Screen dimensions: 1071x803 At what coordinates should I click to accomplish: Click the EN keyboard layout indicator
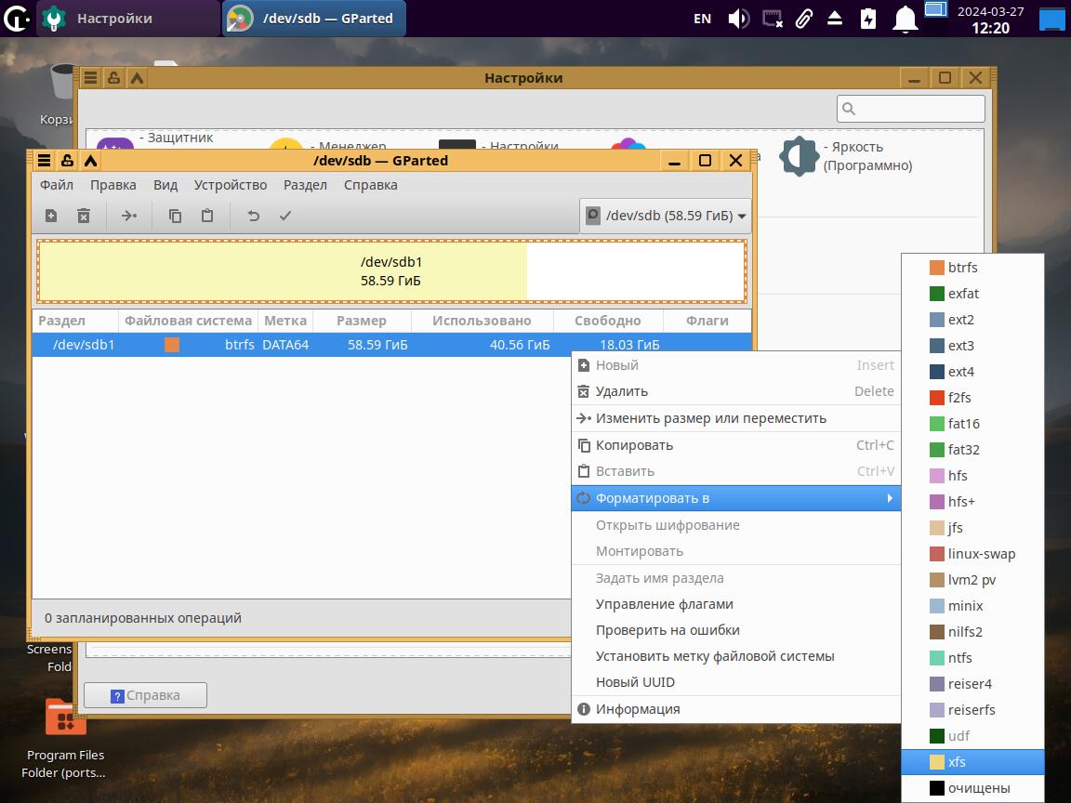(702, 19)
